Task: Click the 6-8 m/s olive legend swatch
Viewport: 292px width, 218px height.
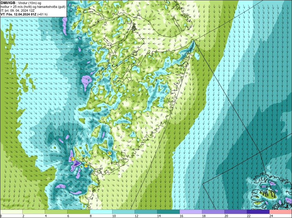Action: pos(79,212)
